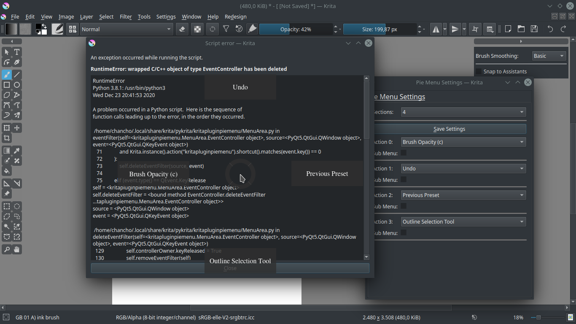Select the Text tool in toolbox
Image resolution: width=576 pixels, height=324 pixels.
tap(17, 52)
